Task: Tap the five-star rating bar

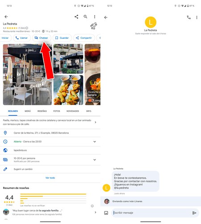Action: pyautogui.click(x=53, y=194)
